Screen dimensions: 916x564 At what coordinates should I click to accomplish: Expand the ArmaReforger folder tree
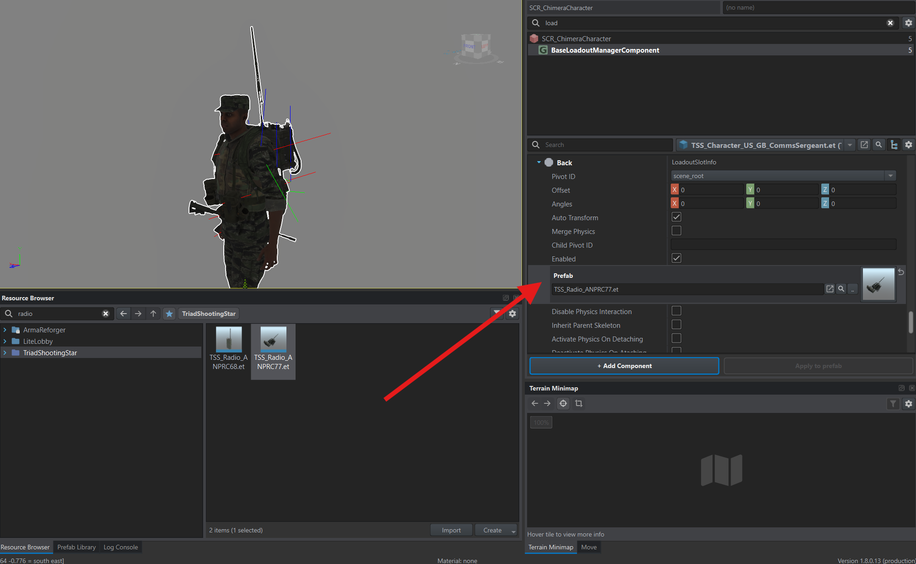(5, 330)
